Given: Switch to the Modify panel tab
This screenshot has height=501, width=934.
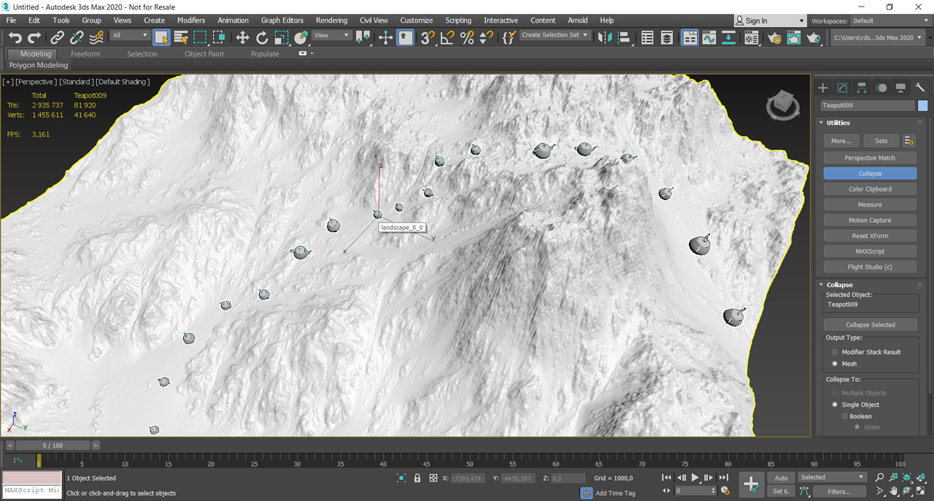Looking at the screenshot, I should coord(842,88).
